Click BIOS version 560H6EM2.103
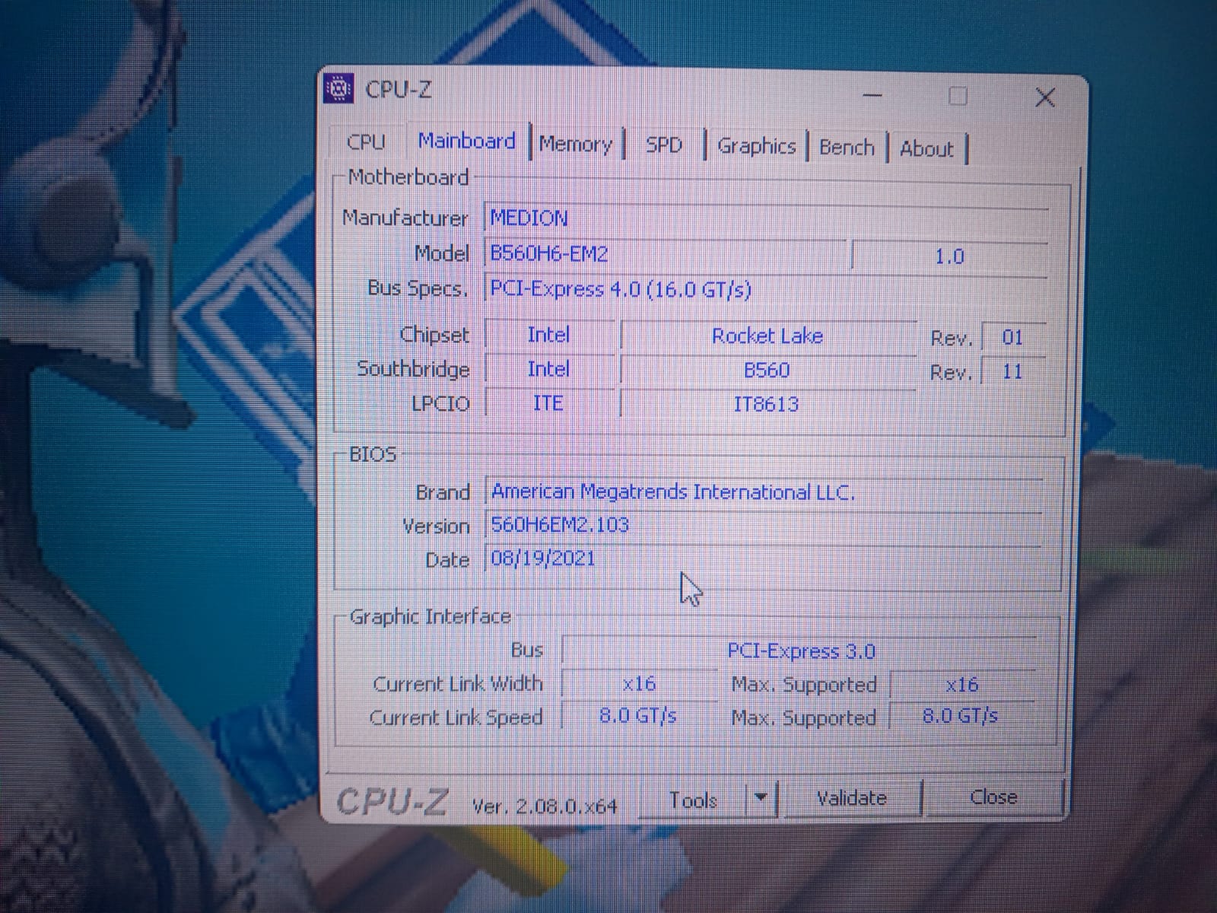Screen dimensions: 1217x913 pos(764,526)
